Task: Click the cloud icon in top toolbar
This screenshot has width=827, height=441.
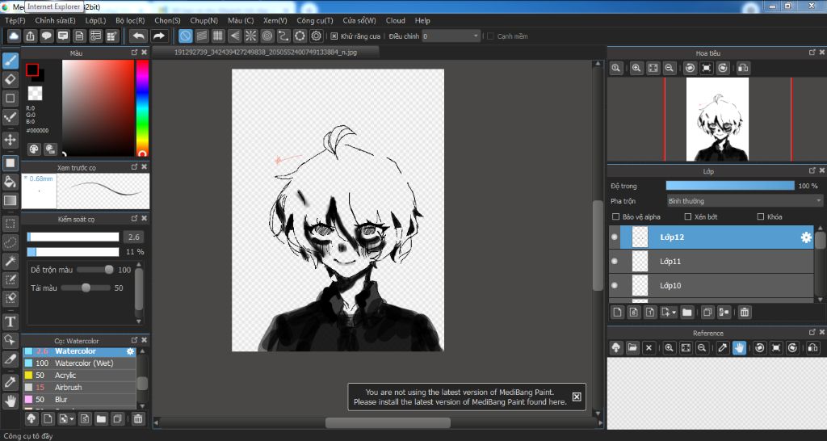Action: (14, 36)
